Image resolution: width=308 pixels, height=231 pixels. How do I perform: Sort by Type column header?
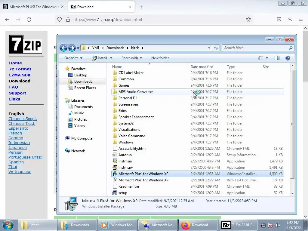(x=243, y=66)
